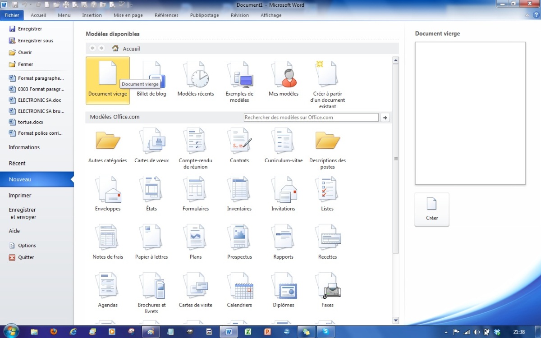
Task: Open the Recettes template category
Action: pos(328,243)
